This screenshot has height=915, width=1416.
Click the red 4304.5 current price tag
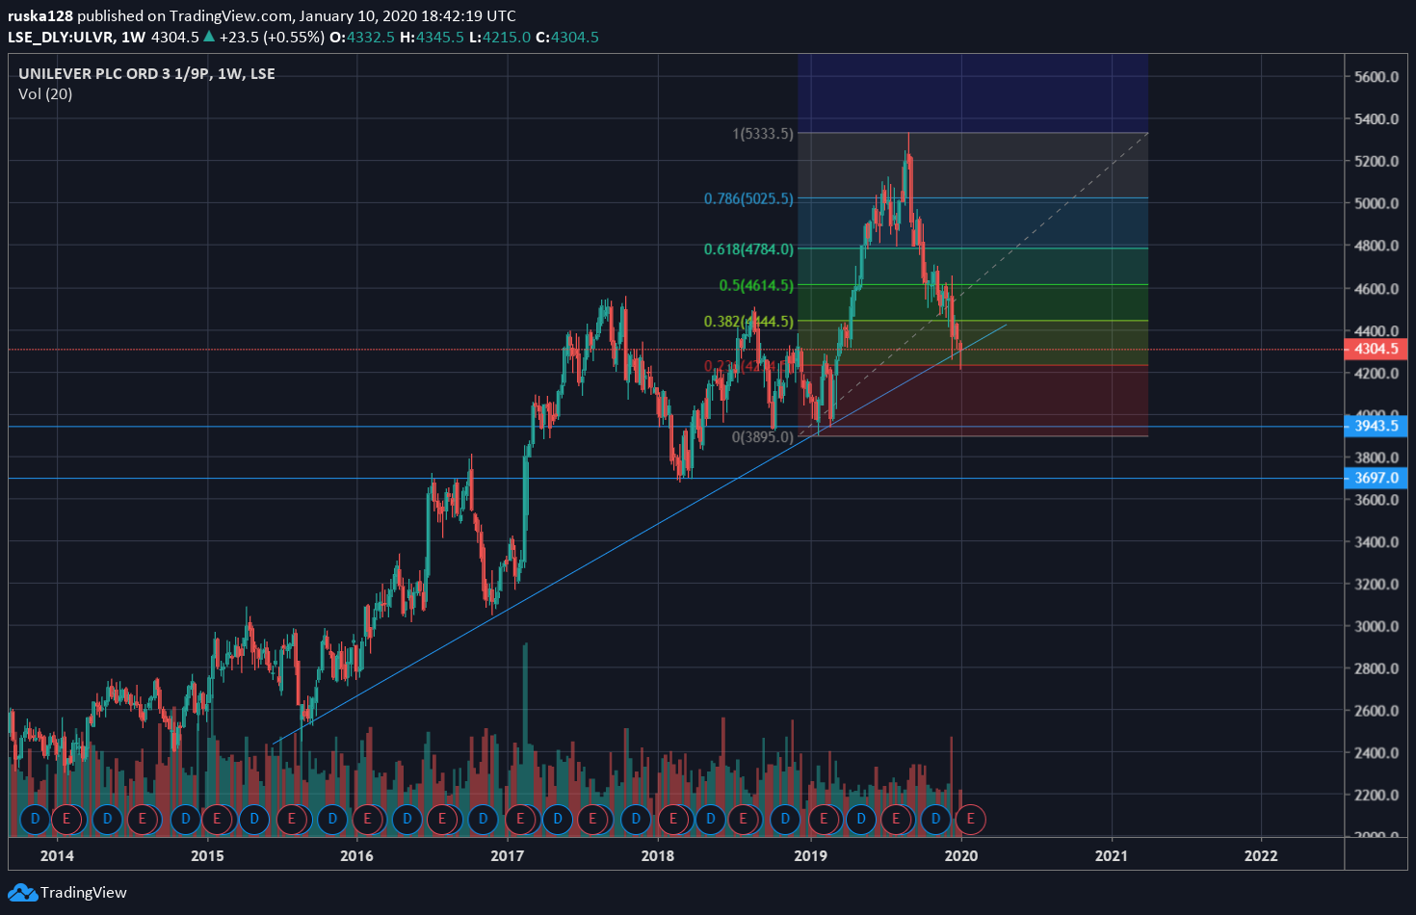click(x=1376, y=349)
